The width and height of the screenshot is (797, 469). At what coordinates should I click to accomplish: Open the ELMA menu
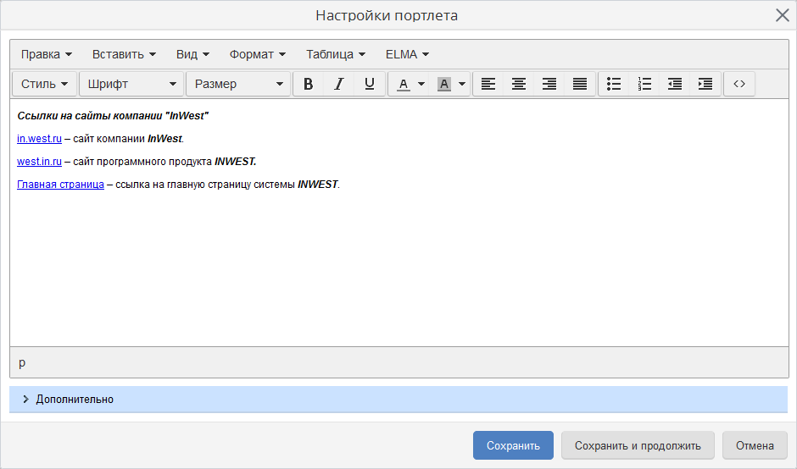click(x=407, y=54)
